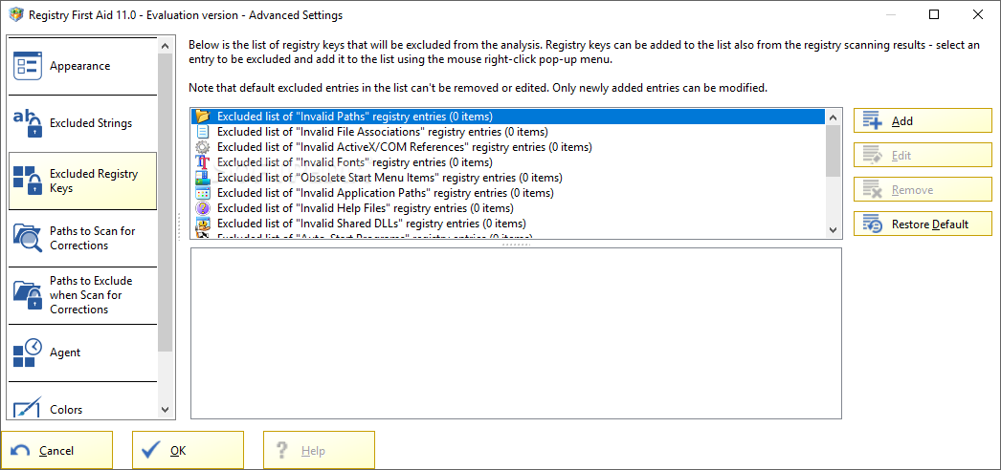Viewport: 1001px width, 470px height.
Task: Click the sidebar scroll down arrow
Action: (165, 410)
